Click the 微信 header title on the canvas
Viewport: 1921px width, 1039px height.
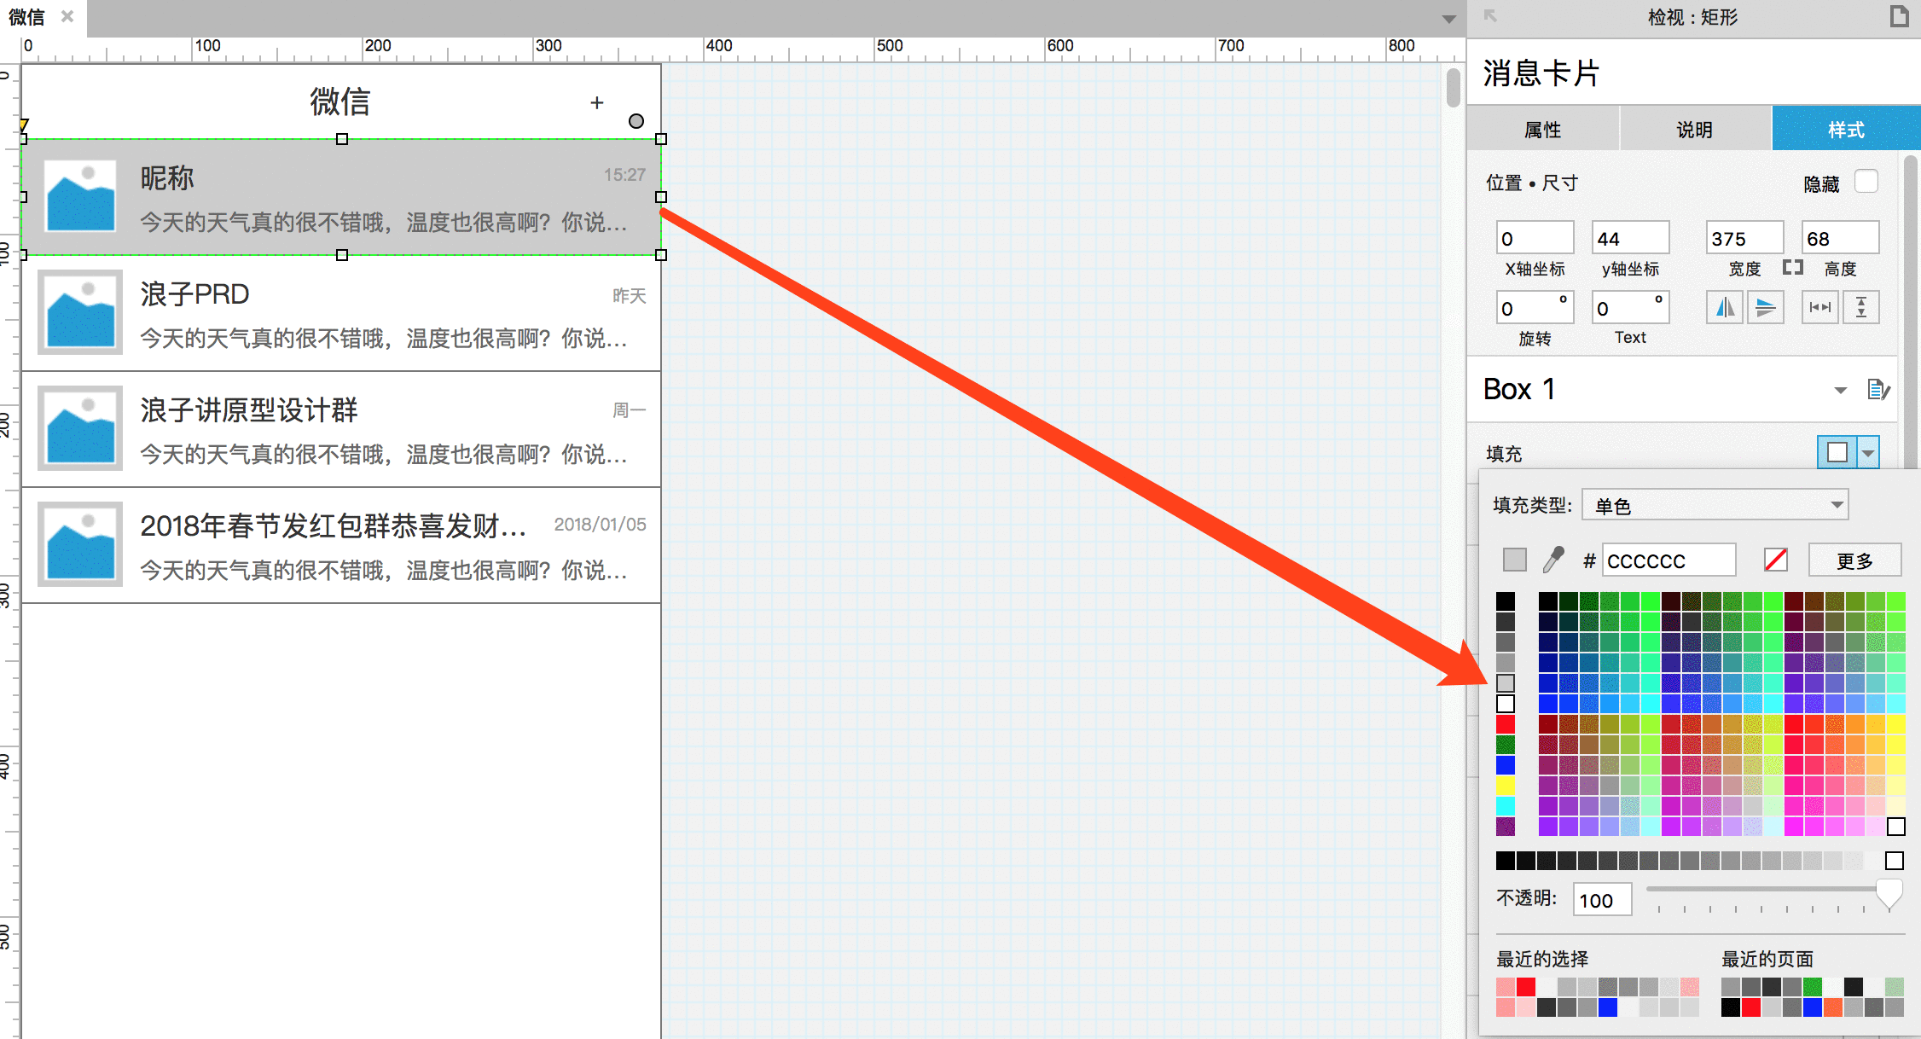[x=340, y=102]
